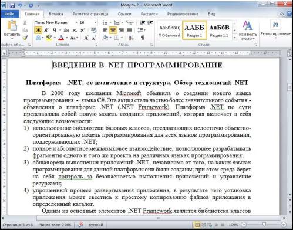Click the Страница: 3 из 8 page indicator
The width and height of the screenshot is (293, 230).
pos(18,225)
